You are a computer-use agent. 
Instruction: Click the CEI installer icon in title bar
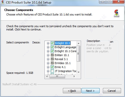3,2
